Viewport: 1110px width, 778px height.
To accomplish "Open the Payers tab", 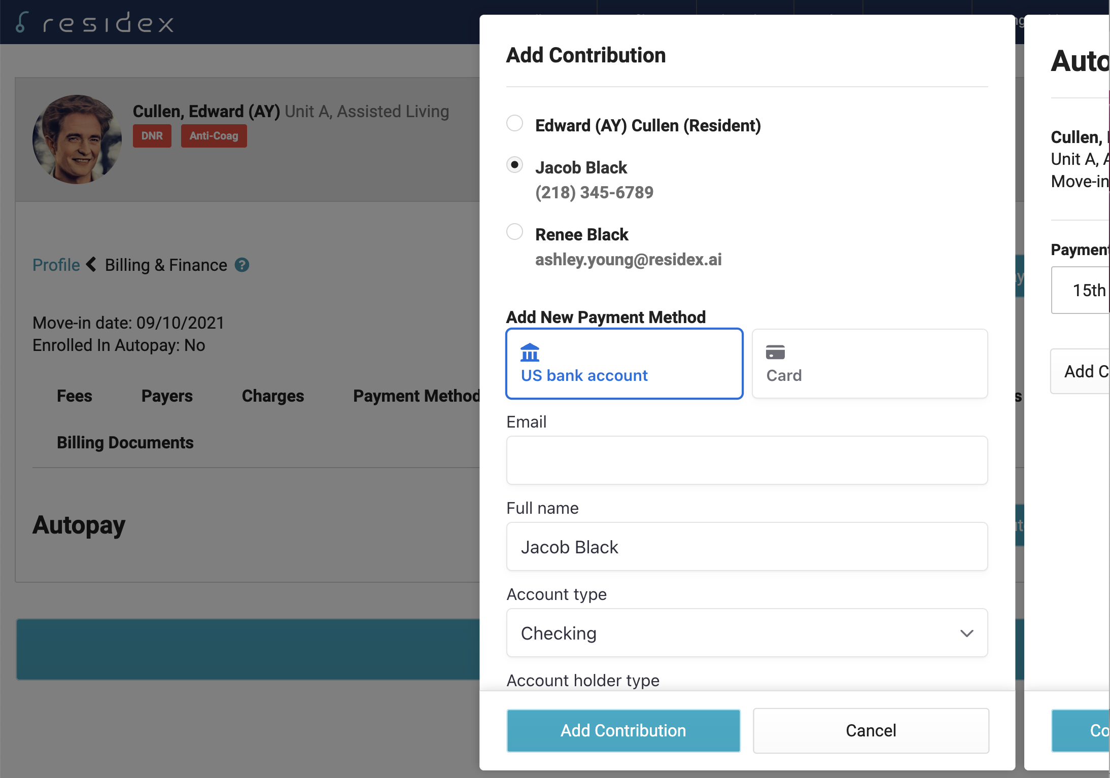I will click(x=166, y=396).
